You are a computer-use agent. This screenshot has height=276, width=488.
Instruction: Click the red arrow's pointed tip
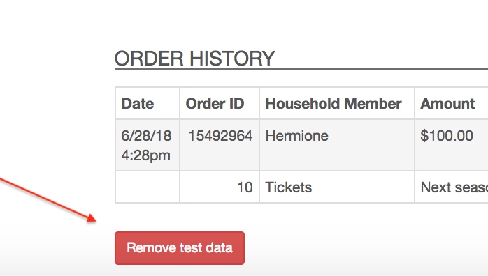[95, 220]
